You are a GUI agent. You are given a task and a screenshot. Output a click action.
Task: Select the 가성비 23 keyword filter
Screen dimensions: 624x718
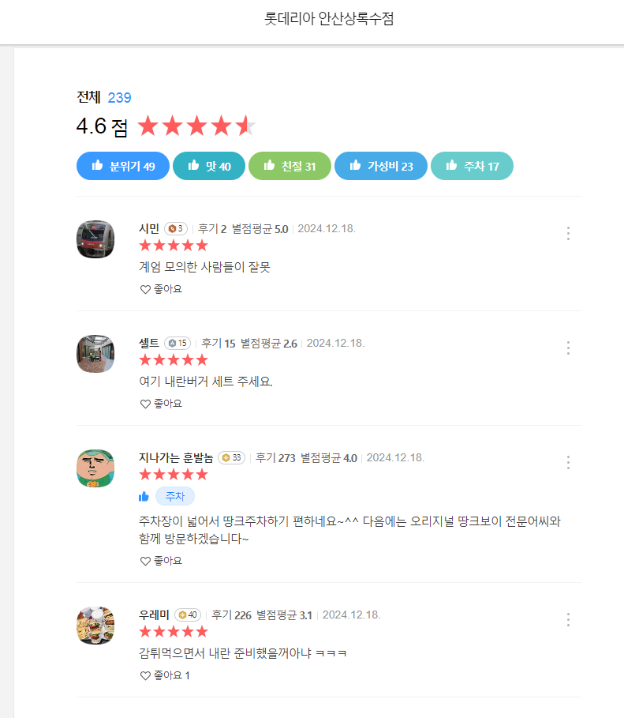point(381,166)
